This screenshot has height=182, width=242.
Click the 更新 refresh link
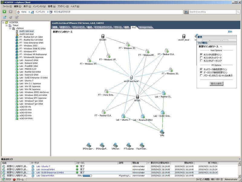(230, 32)
